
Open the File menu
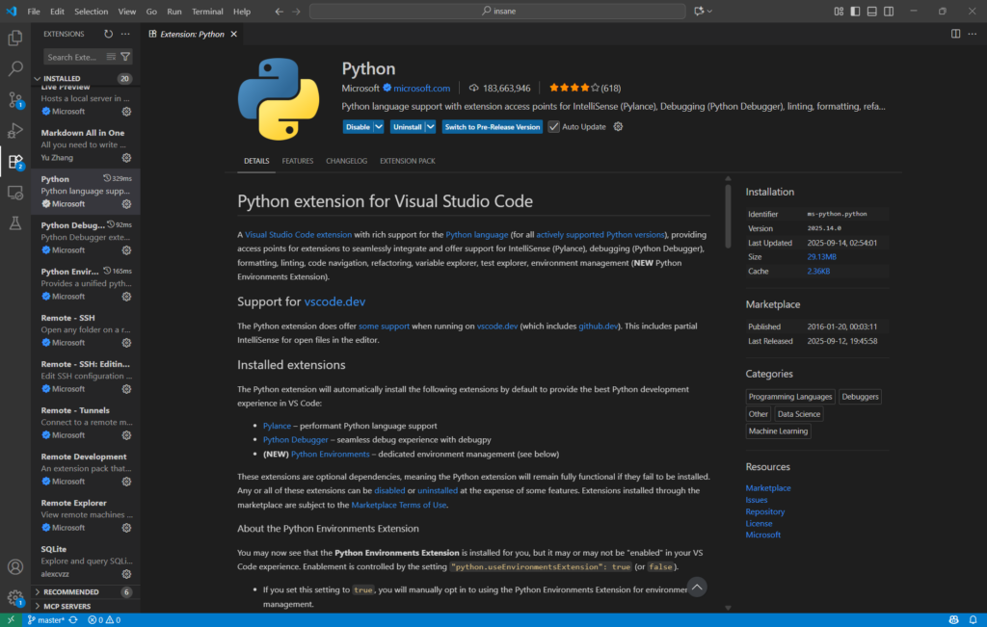34,12
